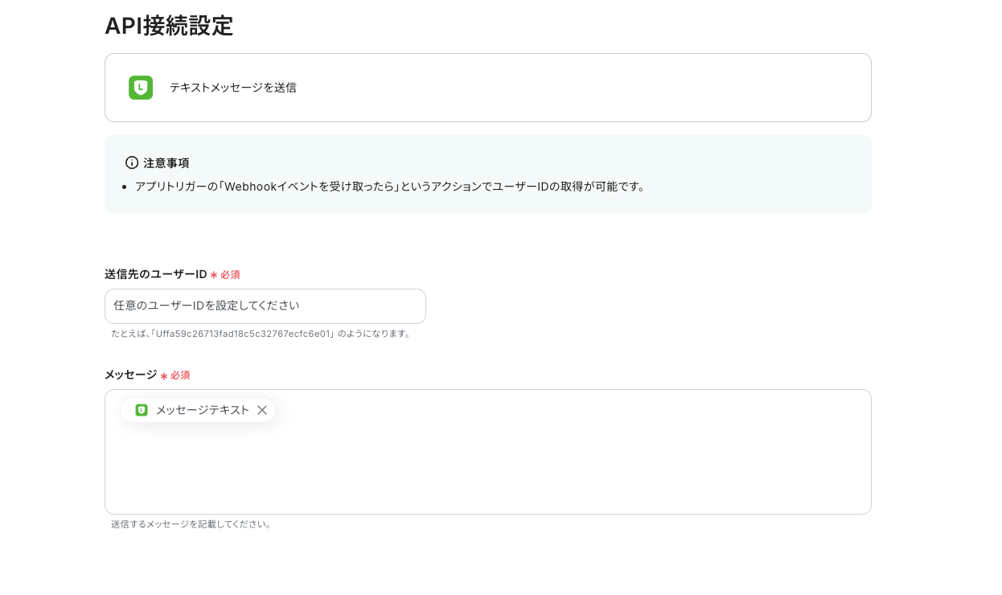1002x595 pixels.
Task: Click inside the メッセージ text area
Action: [488, 466]
